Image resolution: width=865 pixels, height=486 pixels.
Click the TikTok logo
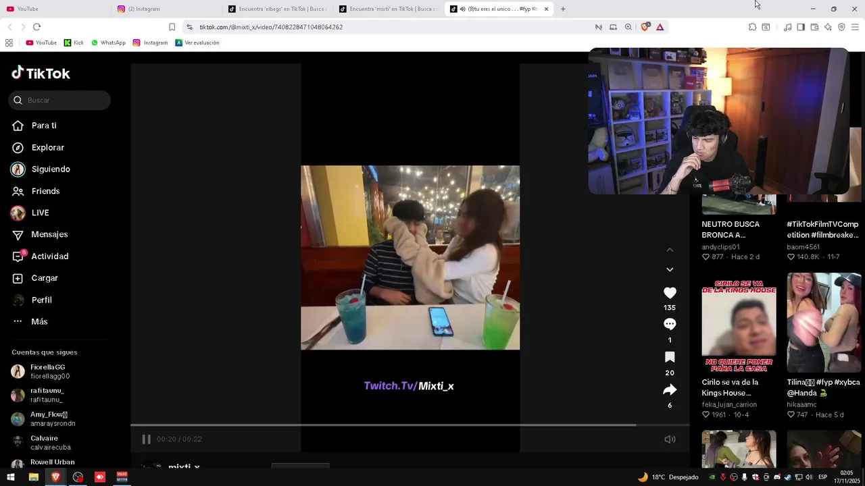(41, 73)
